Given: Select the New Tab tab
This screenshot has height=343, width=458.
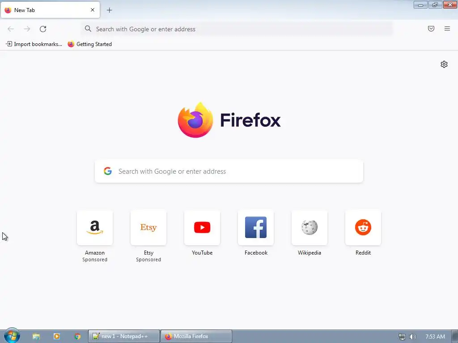Looking at the screenshot, I should pyautogui.click(x=50, y=10).
